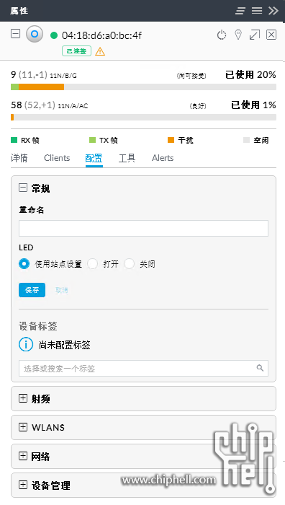Viewport: 285px width, 505px height.
Task: Select the 关闭 LED radio option
Action: pyautogui.click(x=129, y=264)
